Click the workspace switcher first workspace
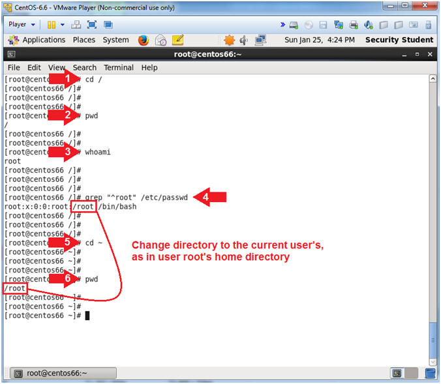The width and height of the screenshot is (441, 384). 397,374
